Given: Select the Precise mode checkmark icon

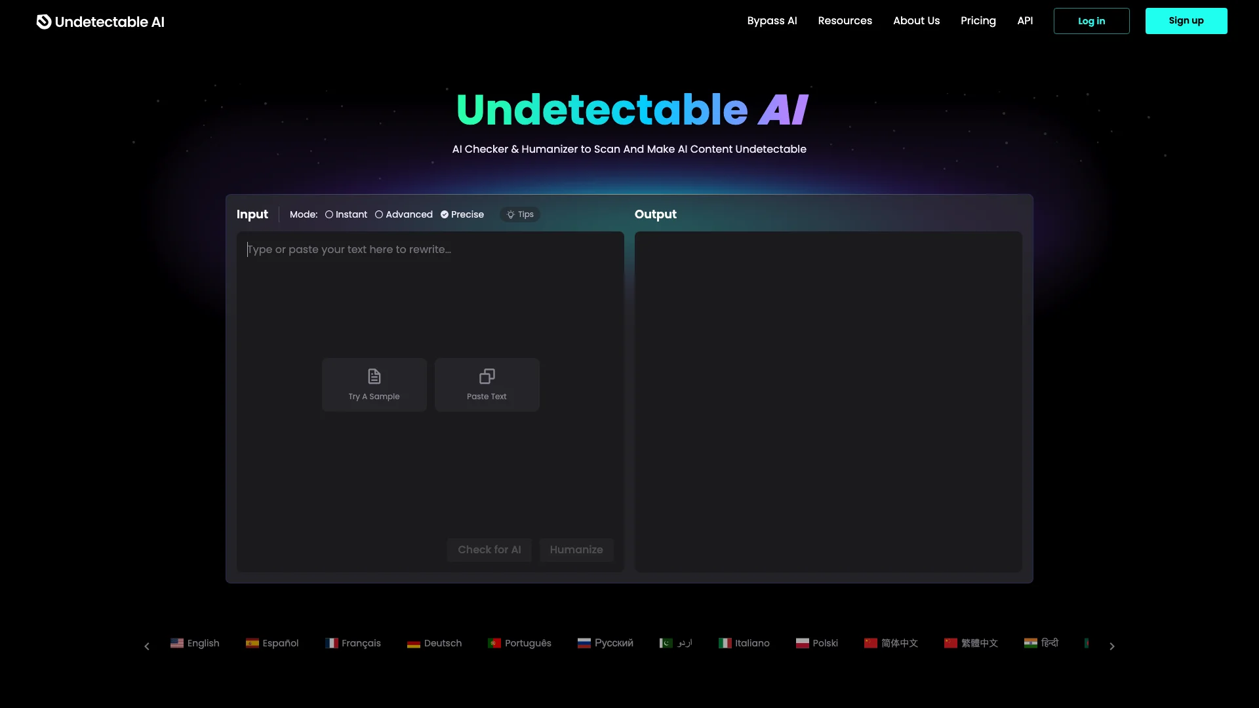Looking at the screenshot, I should coord(445,214).
